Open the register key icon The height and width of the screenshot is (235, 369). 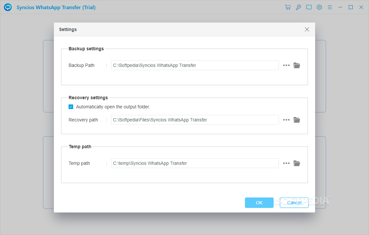pyautogui.click(x=298, y=7)
